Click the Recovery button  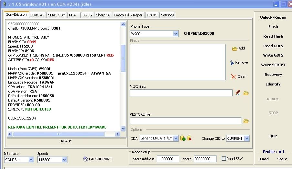click(x=273, y=75)
